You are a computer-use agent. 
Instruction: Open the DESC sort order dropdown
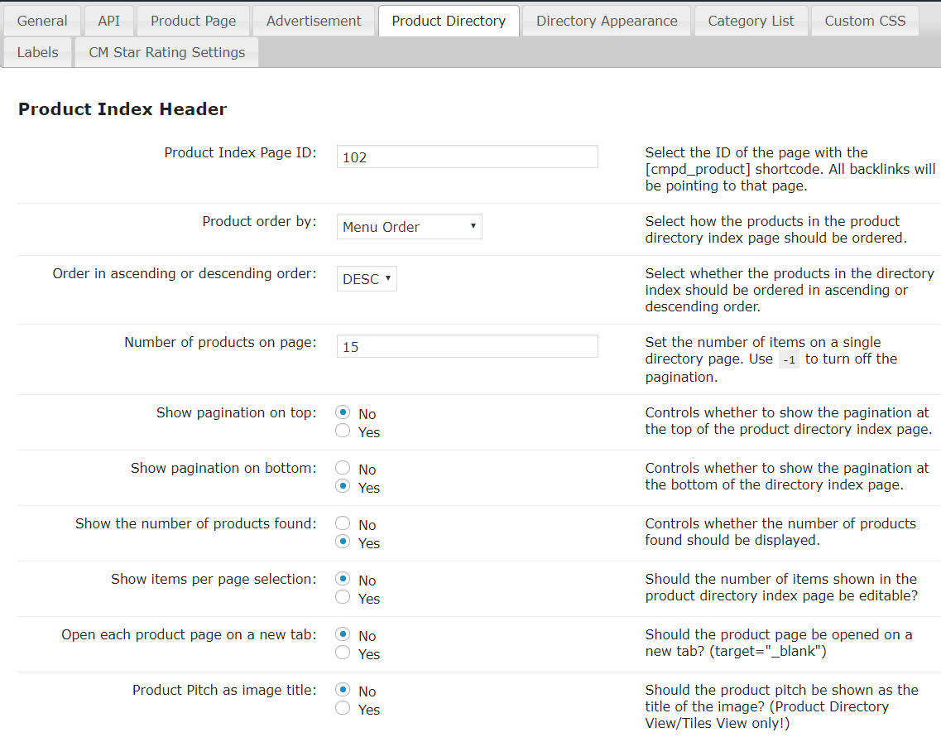tap(367, 279)
